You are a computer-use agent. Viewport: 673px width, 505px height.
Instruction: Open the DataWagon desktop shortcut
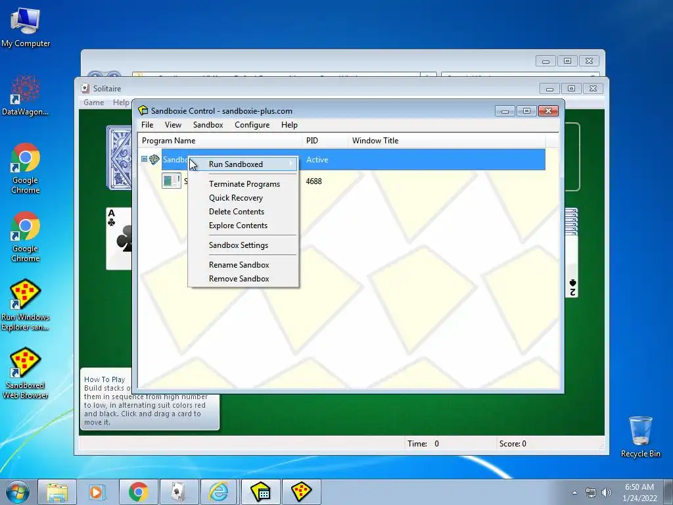coord(26,95)
